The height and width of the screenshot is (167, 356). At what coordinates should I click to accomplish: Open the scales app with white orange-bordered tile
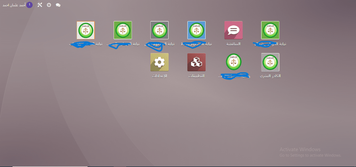tap(86, 30)
